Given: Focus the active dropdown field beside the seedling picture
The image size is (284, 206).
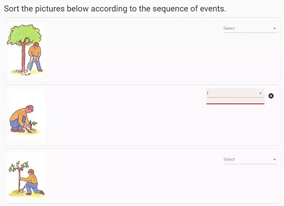Looking at the screenshot, I should point(235,93).
